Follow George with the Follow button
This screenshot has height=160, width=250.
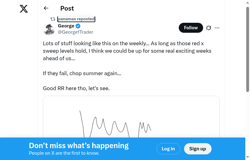tap(191, 28)
